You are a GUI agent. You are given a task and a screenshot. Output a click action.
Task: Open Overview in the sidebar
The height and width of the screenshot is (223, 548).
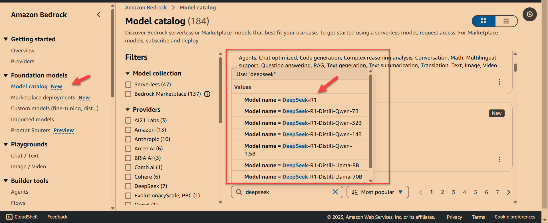[x=23, y=50]
